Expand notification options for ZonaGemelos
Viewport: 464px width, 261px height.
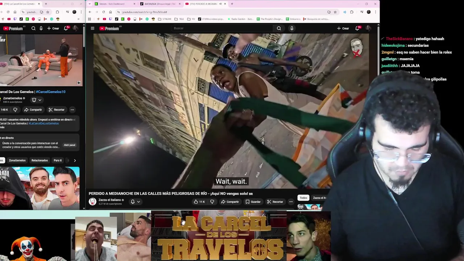point(40,100)
